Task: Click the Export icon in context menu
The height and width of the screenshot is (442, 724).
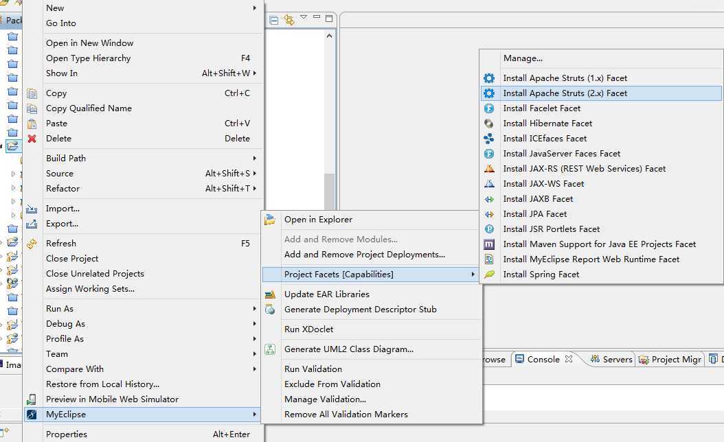Action: 32,224
